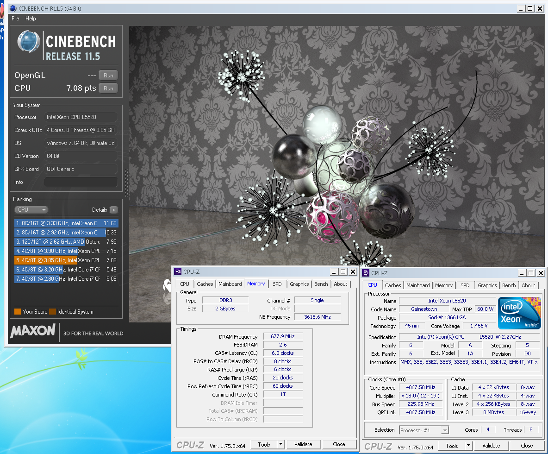Select ranking row 7 with score 5.06
Screen dimensions: 548x454
click(66, 279)
